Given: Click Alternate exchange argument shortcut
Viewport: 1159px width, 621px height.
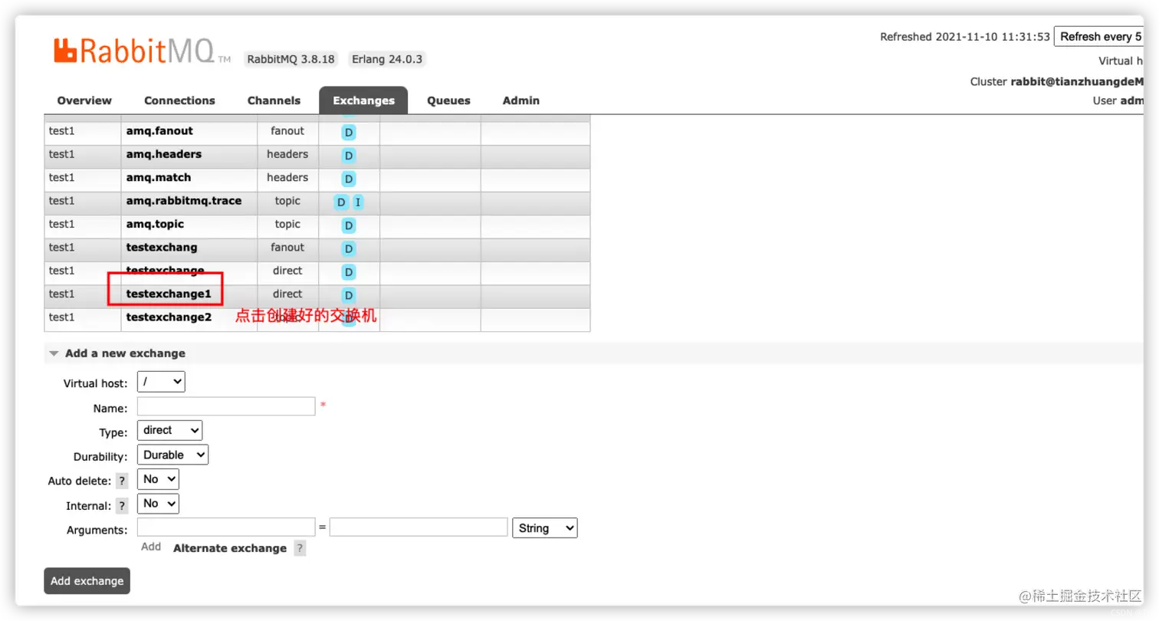Looking at the screenshot, I should click(x=230, y=548).
